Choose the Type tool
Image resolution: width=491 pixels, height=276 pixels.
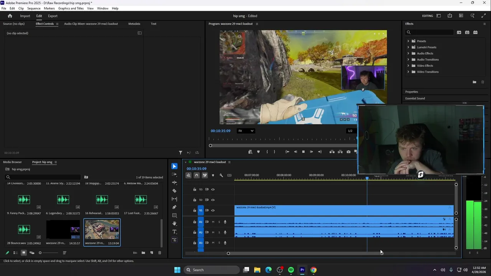click(x=175, y=232)
